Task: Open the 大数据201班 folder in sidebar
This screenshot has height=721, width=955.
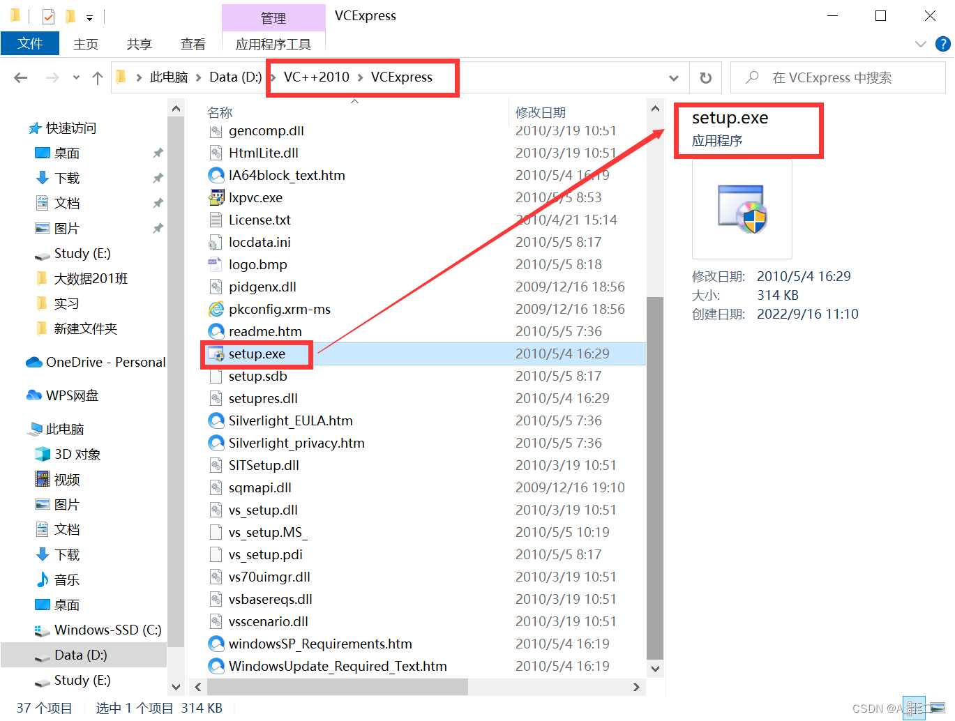Action: pos(91,278)
